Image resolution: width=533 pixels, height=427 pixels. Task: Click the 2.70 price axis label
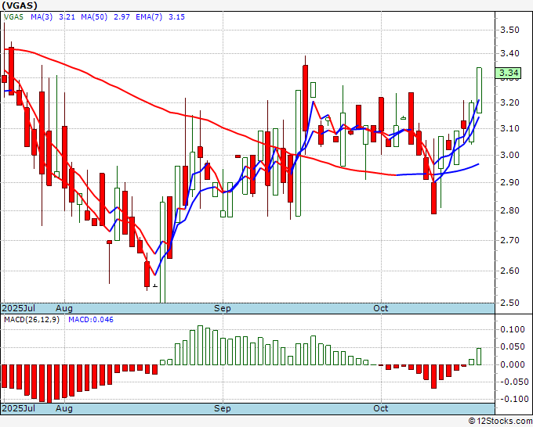510,240
